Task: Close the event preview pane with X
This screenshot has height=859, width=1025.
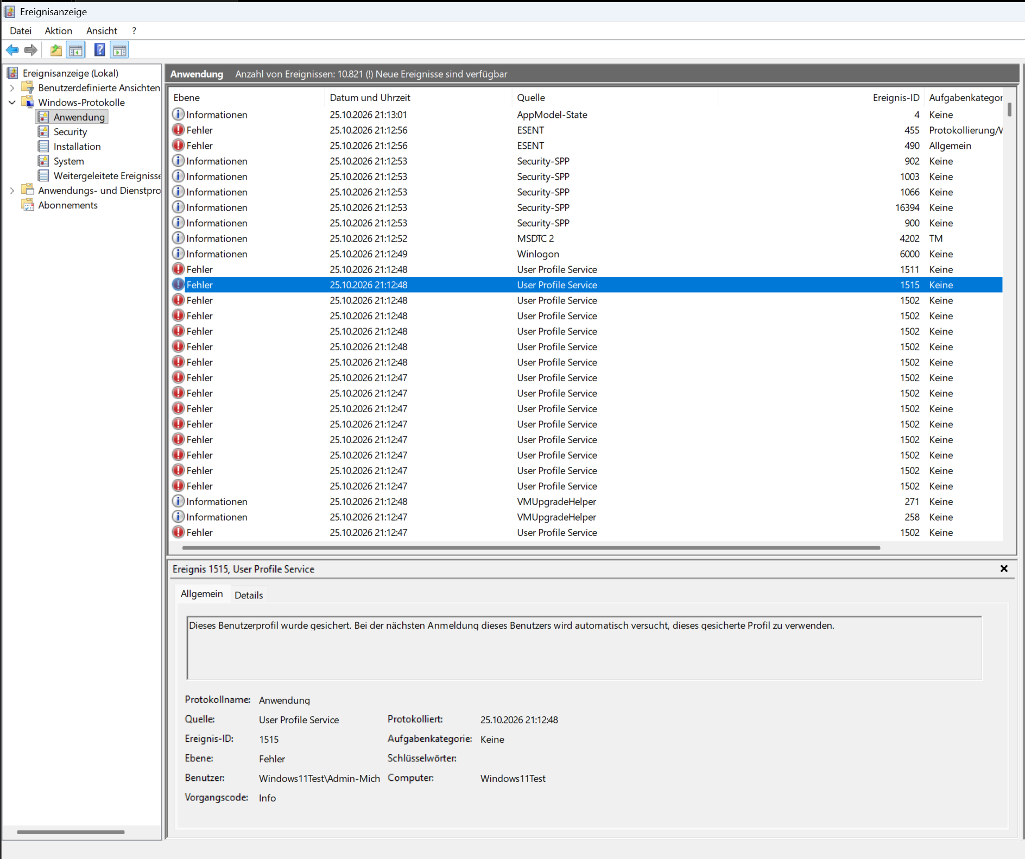Action: pyautogui.click(x=1004, y=569)
